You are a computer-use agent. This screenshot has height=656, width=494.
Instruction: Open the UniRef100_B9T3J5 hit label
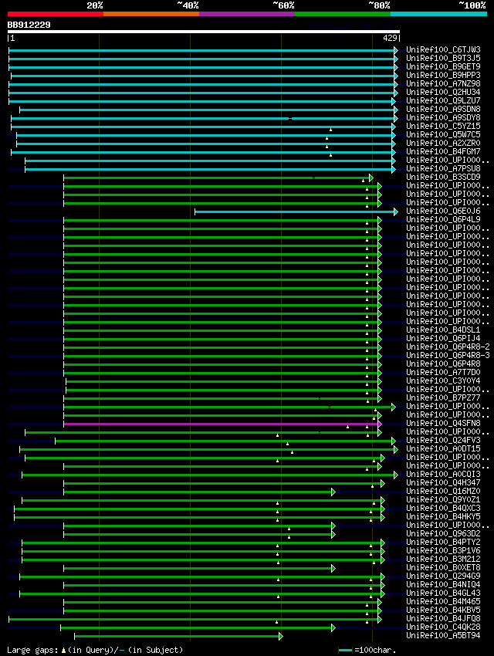[x=443, y=58]
